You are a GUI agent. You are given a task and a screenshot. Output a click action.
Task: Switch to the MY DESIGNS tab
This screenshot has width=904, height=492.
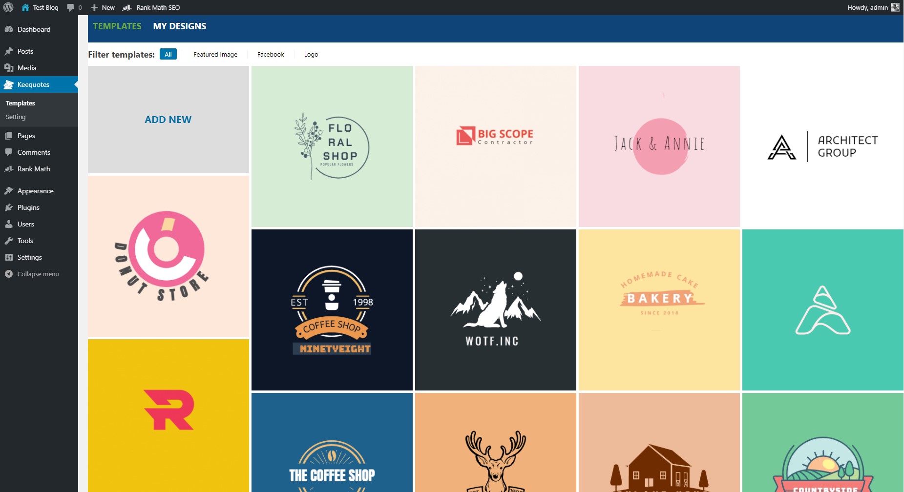click(x=180, y=26)
